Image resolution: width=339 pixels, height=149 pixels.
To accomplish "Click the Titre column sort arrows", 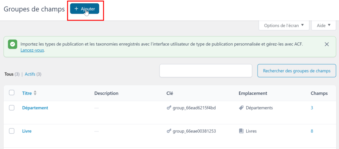I will (x=35, y=93).
